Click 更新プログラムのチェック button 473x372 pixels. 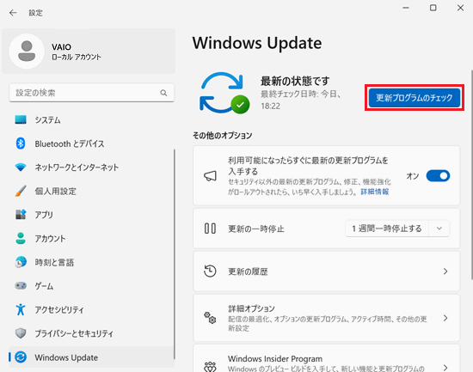415,98
